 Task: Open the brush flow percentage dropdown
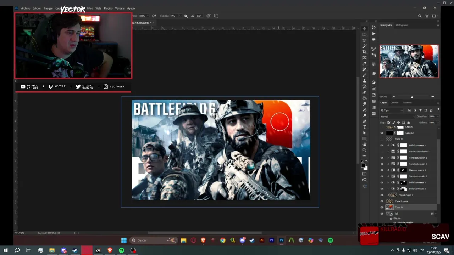[147, 16]
